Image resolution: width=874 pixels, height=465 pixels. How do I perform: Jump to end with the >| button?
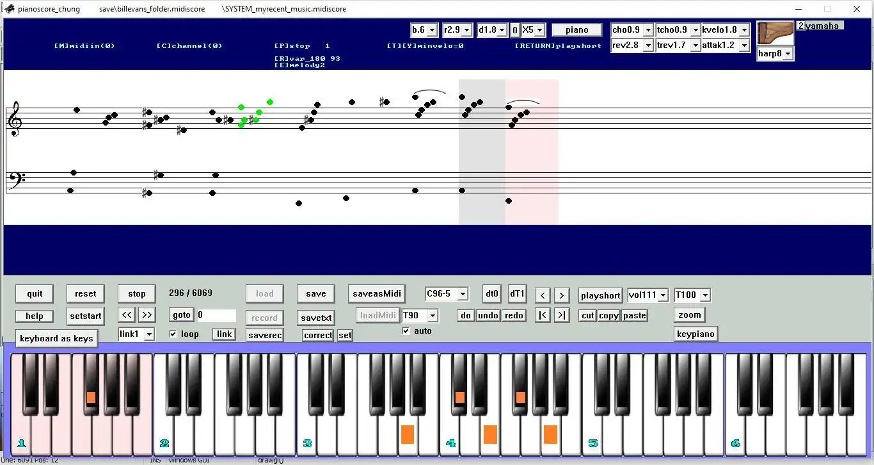pyautogui.click(x=561, y=315)
